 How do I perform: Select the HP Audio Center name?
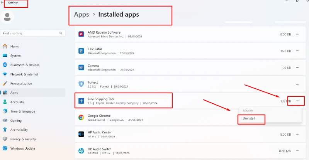pyautogui.click(x=100, y=132)
